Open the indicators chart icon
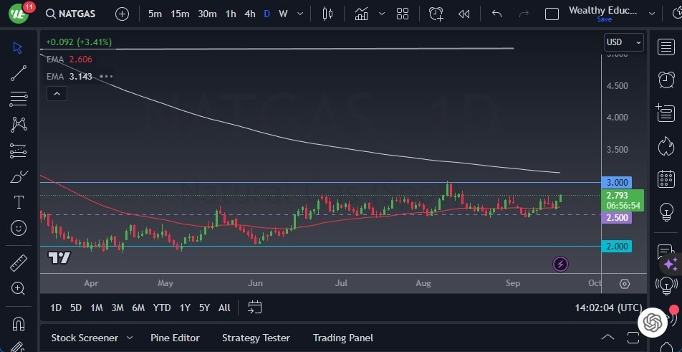 (x=361, y=14)
